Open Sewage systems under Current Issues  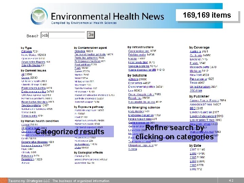(31, 105)
